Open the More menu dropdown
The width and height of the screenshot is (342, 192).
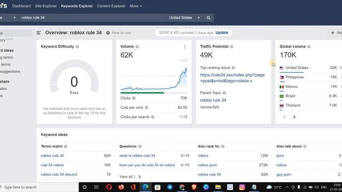(136, 6)
